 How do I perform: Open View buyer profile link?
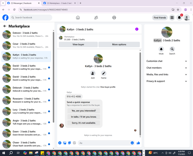coord(108,87)
